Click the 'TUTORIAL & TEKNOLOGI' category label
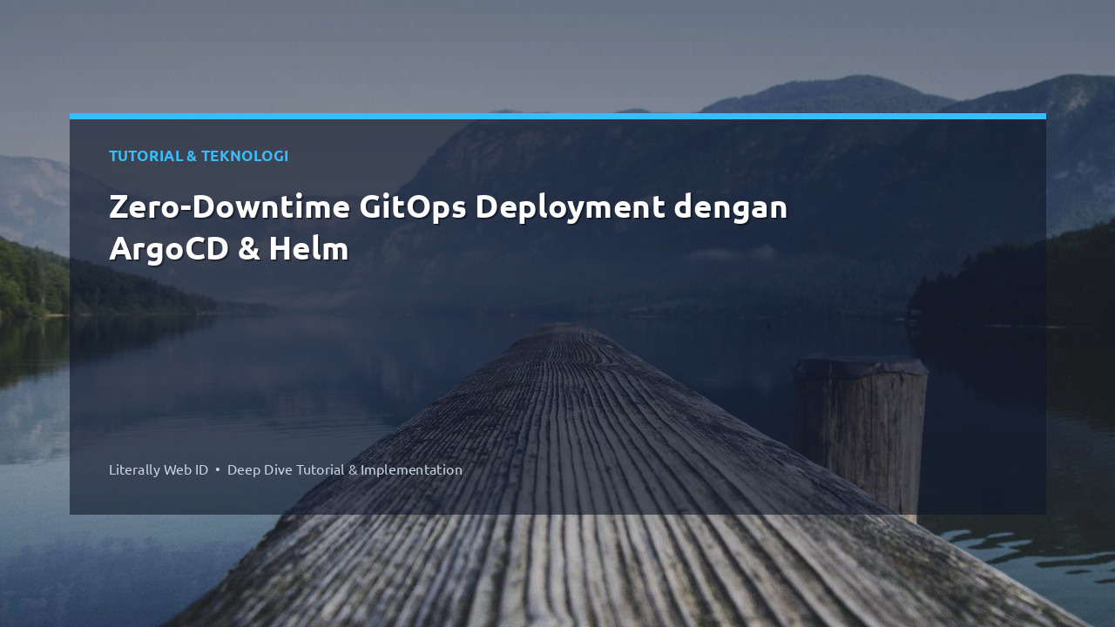 click(x=199, y=156)
